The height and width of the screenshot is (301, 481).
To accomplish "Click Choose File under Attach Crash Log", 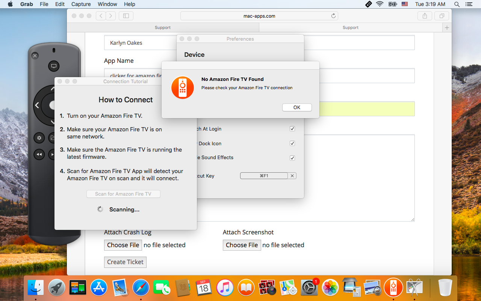I will (x=123, y=245).
